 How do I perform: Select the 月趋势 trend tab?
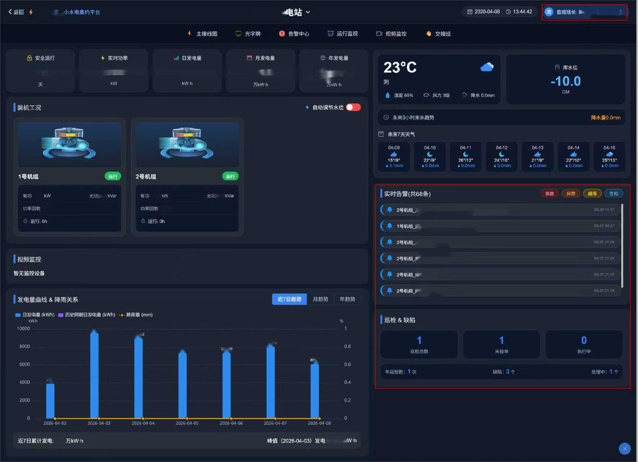tap(320, 299)
